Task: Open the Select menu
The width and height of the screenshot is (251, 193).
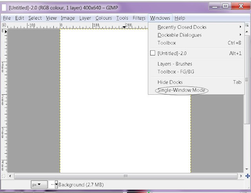Action: (35, 18)
